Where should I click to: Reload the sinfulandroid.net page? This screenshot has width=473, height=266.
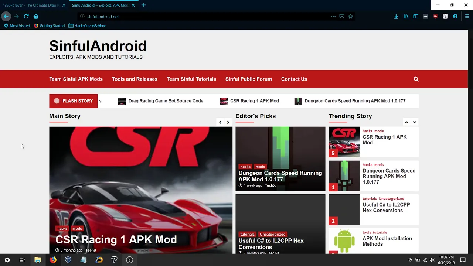26,16
